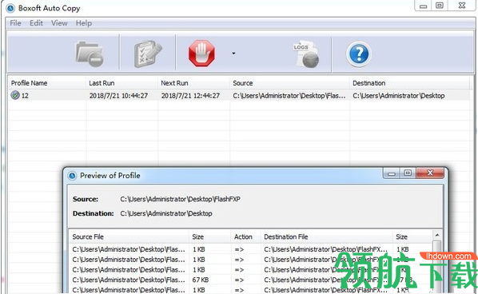Minimize the Preview of Profile window
The width and height of the screenshot is (478, 294).
click(x=392, y=173)
